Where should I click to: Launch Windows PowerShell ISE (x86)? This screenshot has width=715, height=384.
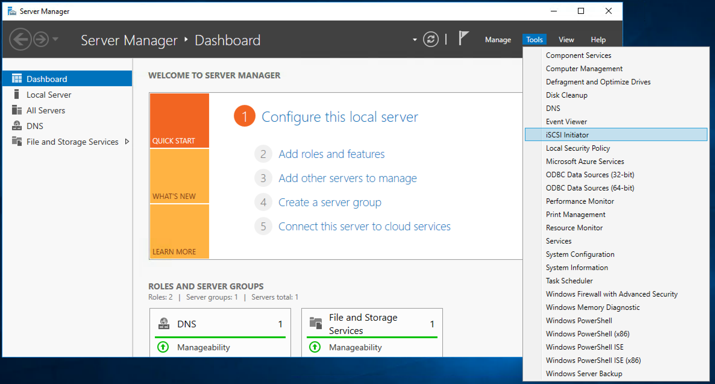click(616, 360)
